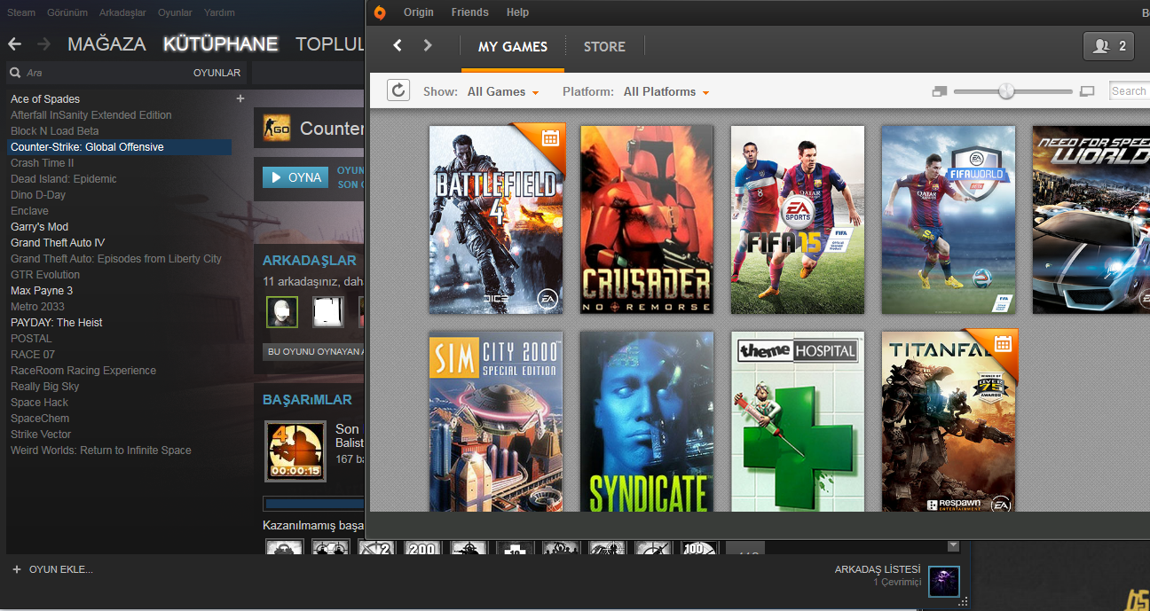Open the Help menu in Origin
Image resolution: width=1150 pixels, height=611 pixels.
(517, 12)
